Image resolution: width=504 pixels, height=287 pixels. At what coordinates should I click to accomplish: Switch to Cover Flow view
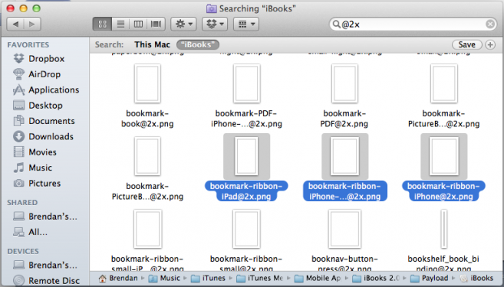(156, 24)
